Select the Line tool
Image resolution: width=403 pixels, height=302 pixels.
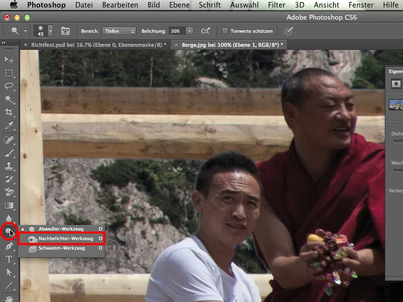[9, 285]
